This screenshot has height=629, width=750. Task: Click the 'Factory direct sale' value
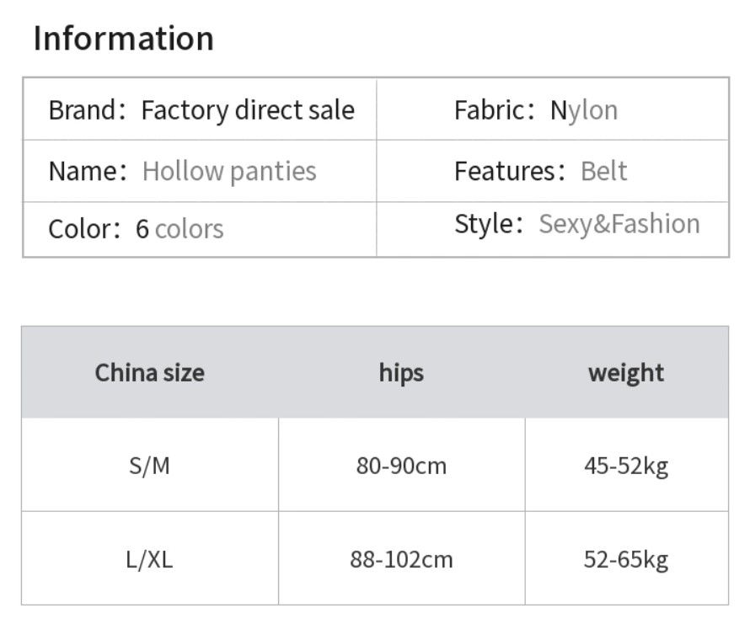248,110
